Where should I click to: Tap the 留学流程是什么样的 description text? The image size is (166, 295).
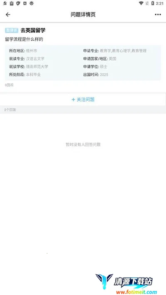24,39
